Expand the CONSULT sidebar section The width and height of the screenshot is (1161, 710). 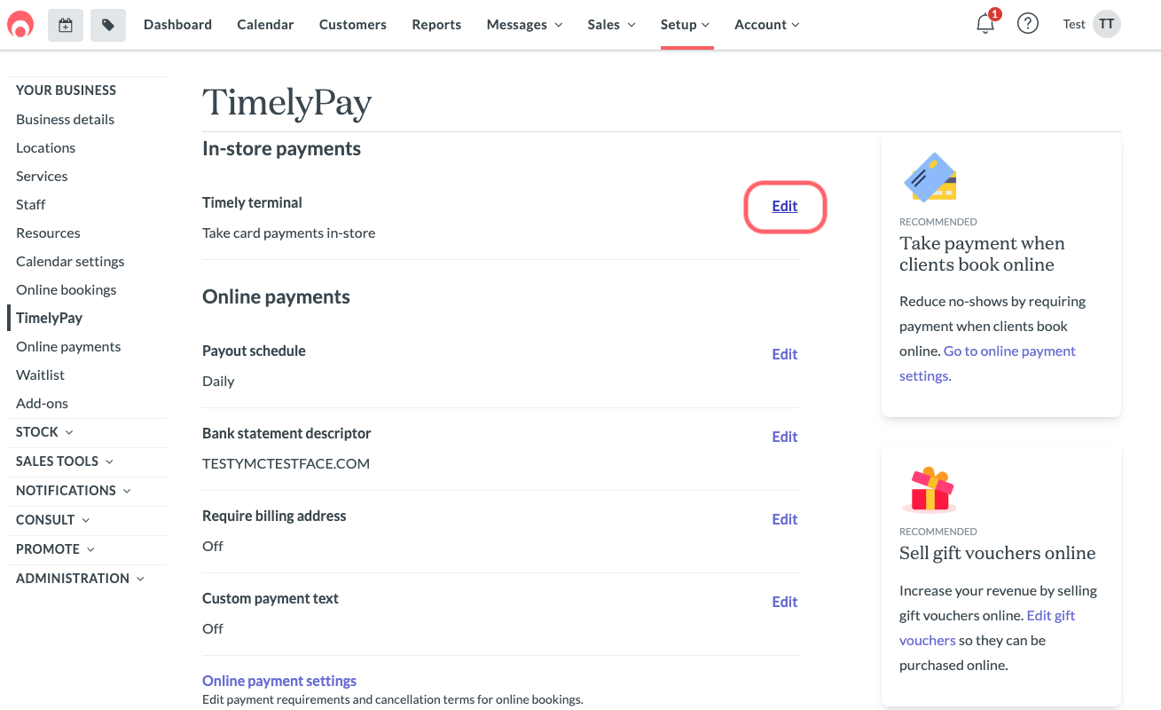[x=53, y=520]
